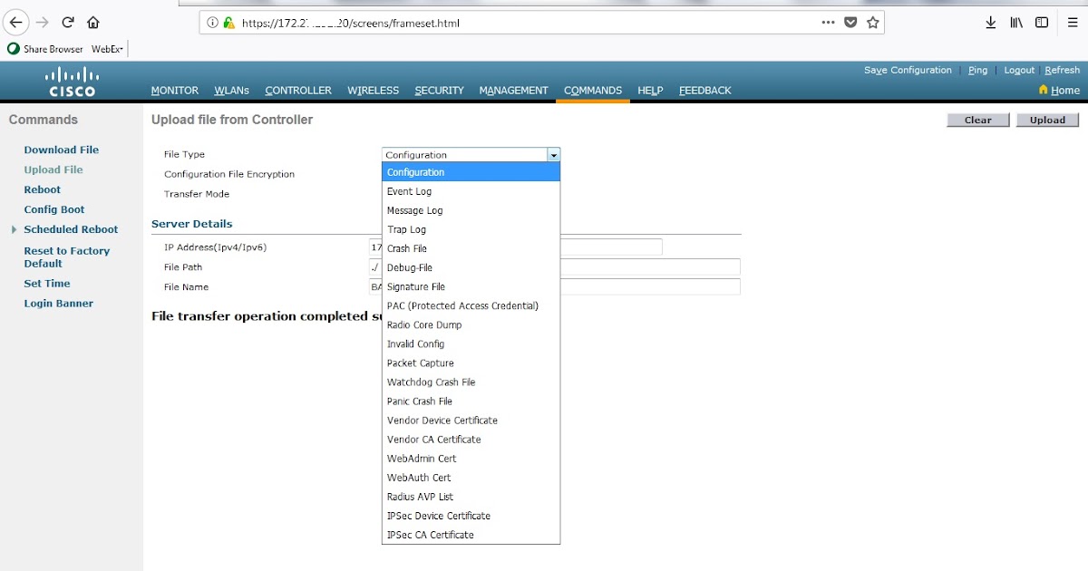Viewport: 1088px width, 571px height.
Task: Toggle the sidebar view icon
Action: click(x=1041, y=22)
